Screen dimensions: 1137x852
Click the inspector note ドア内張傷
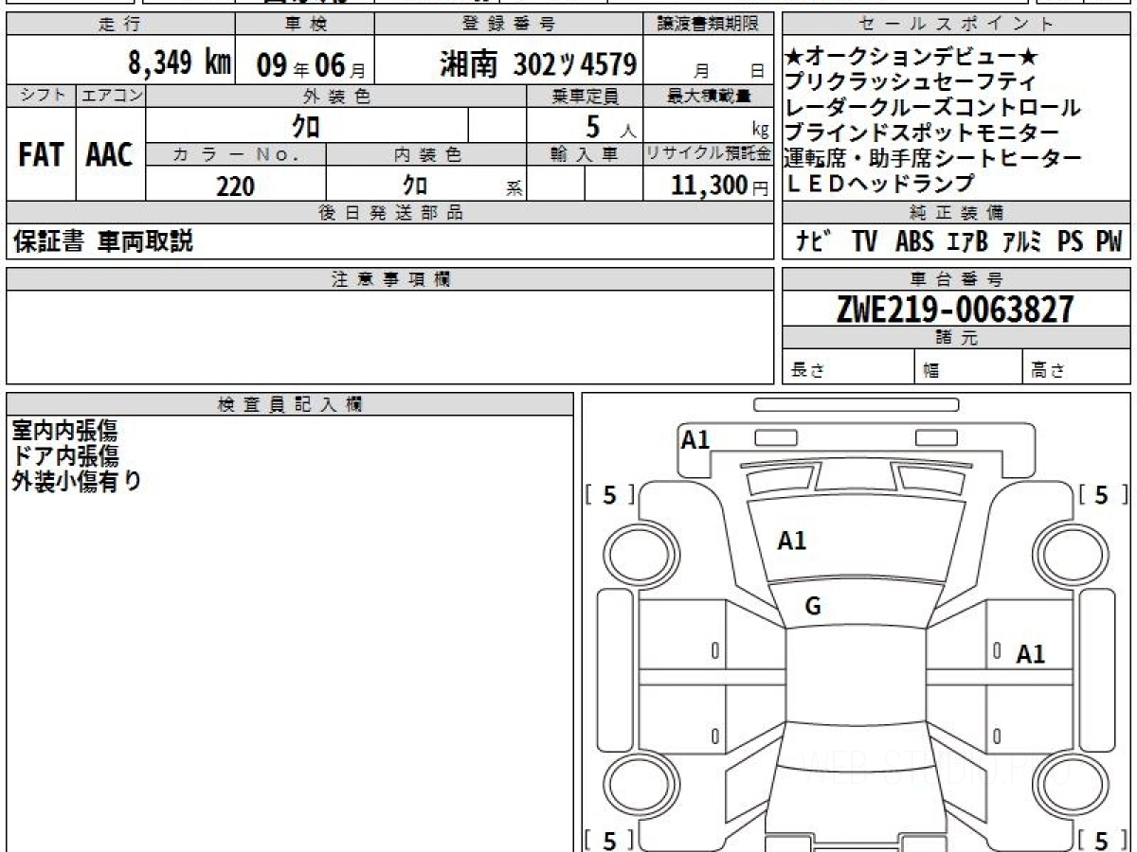click(64, 456)
